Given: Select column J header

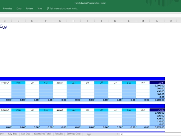Looking at the screenshot, I should coord(101,21).
